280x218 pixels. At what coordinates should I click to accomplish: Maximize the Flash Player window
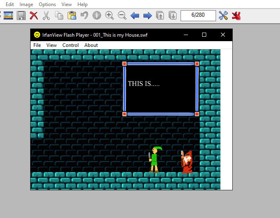pyautogui.click(x=204, y=35)
